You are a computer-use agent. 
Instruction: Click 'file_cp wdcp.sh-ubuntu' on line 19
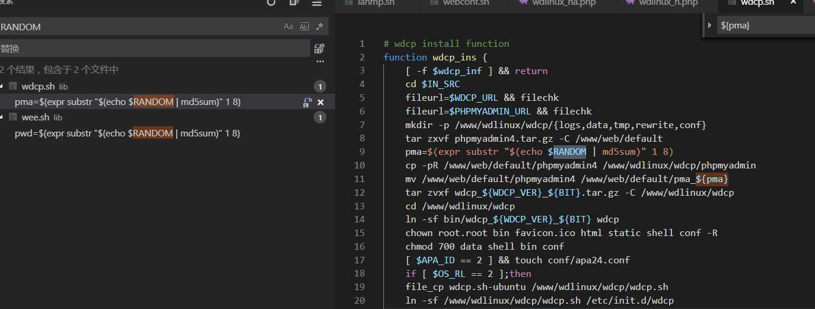(465, 288)
